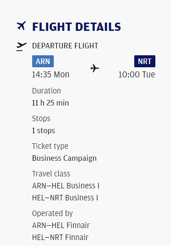Viewport: 171px width, 246px height.
Task: Click the Travel class label
Action: pos(51,174)
